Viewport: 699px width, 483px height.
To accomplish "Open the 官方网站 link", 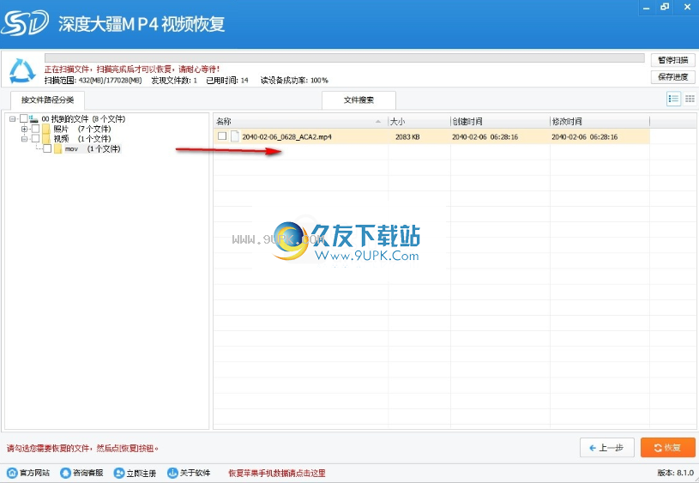I will click(35, 473).
